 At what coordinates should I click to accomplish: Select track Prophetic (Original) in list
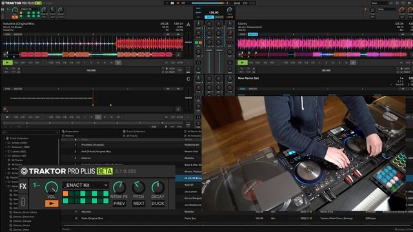[x=93, y=144]
